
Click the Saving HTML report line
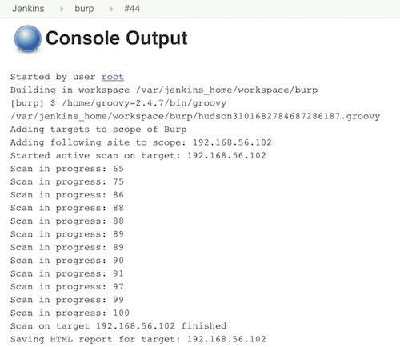tap(138, 339)
